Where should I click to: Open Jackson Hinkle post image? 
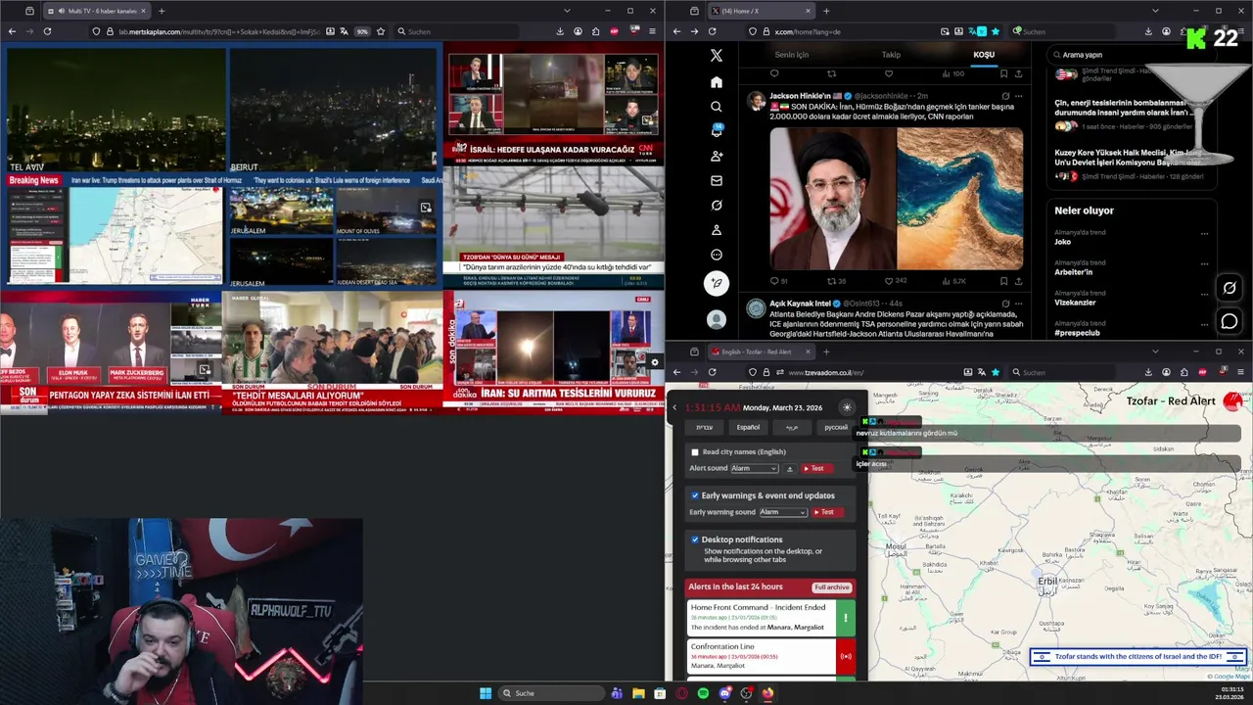coord(896,199)
